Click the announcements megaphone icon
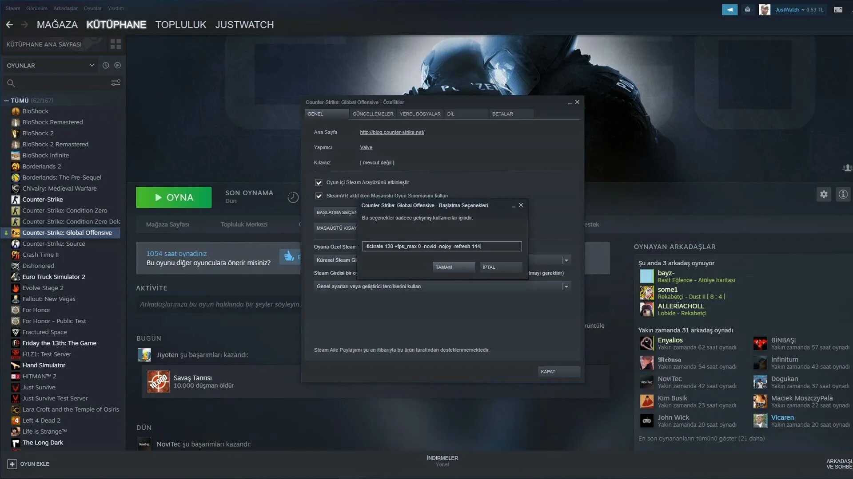Viewport: 853px width, 479px height. coord(729,9)
